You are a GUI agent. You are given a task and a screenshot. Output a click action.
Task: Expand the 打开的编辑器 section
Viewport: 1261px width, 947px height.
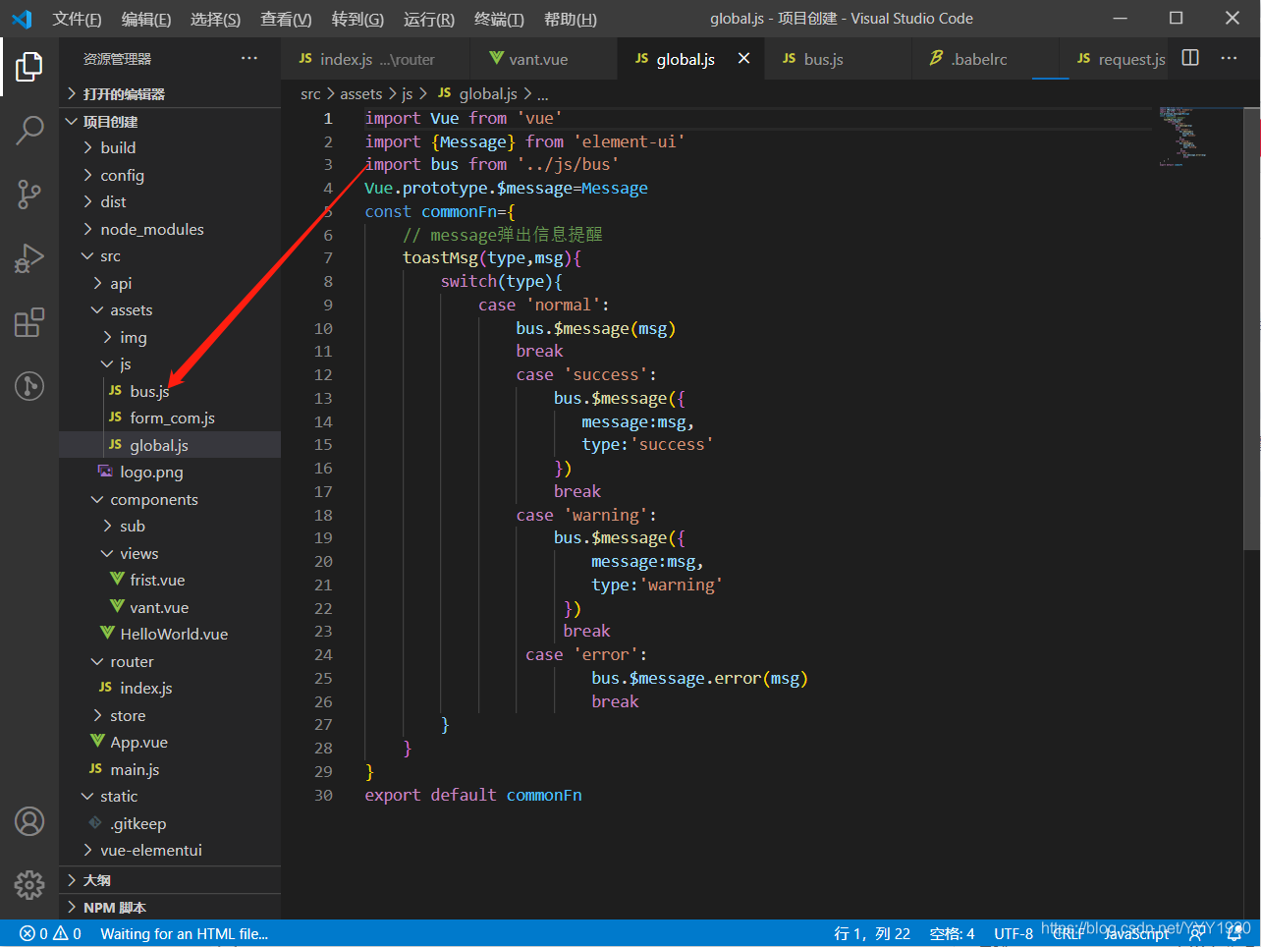pos(170,93)
